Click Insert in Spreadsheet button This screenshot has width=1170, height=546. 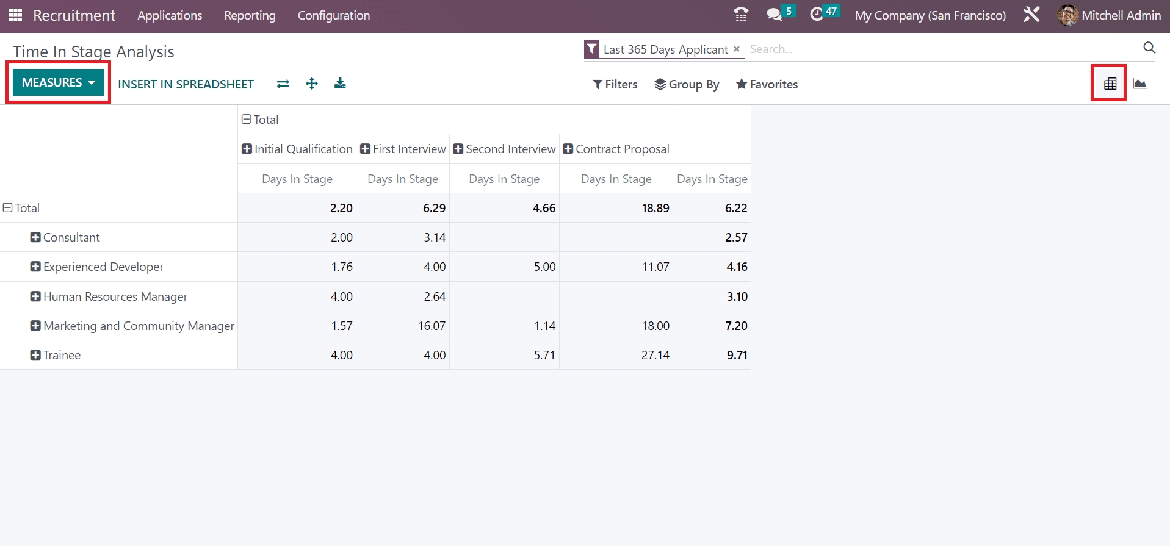point(186,84)
